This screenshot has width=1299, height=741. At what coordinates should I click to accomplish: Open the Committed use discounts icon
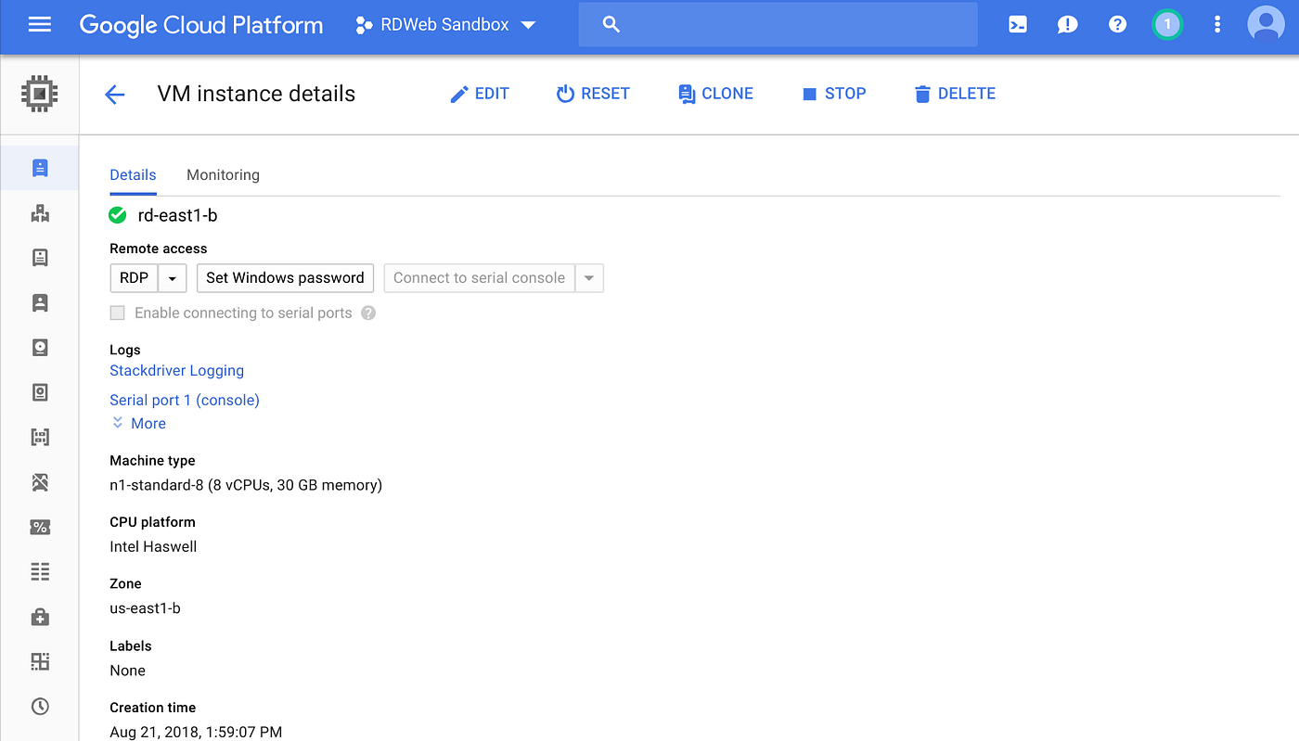point(39,526)
